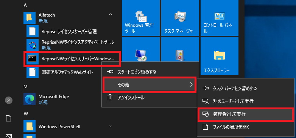This screenshot has width=296, height=138.
Task: Open the エクスプローラー tile
Action: (220, 56)
